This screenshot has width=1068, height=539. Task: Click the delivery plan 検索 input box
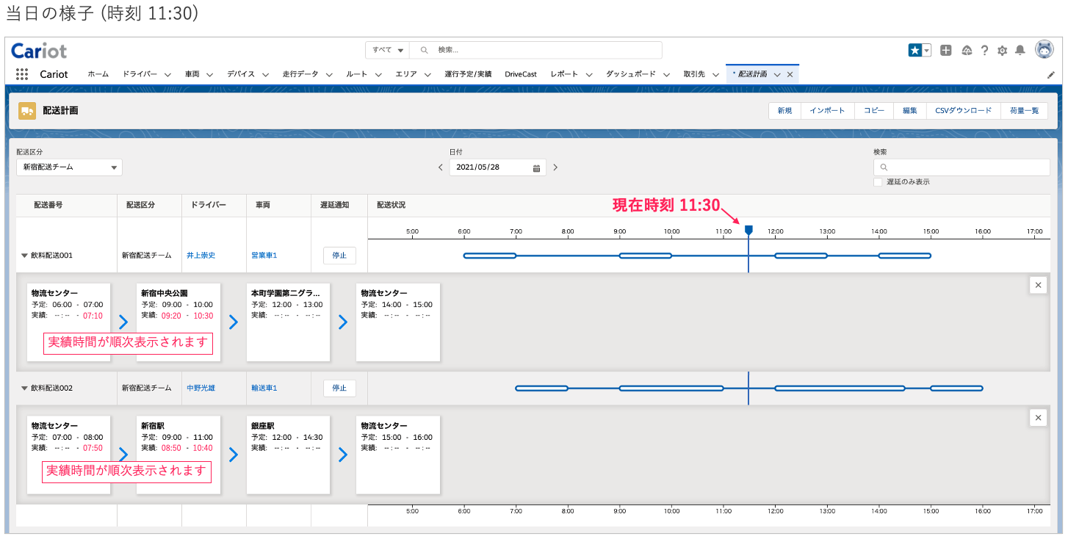coord(961,167)
